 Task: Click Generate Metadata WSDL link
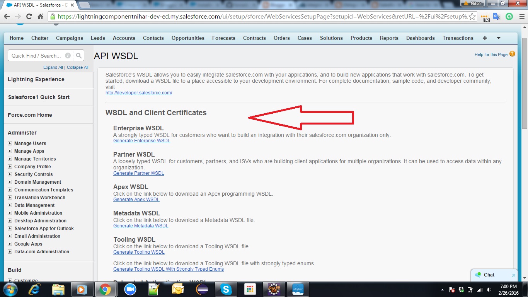click(x=141, y=226)
